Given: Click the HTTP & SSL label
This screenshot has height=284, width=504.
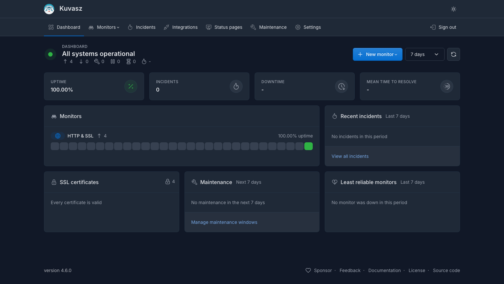Looking at the screenshot, I should pyautogui.click(x=80, y=136).
